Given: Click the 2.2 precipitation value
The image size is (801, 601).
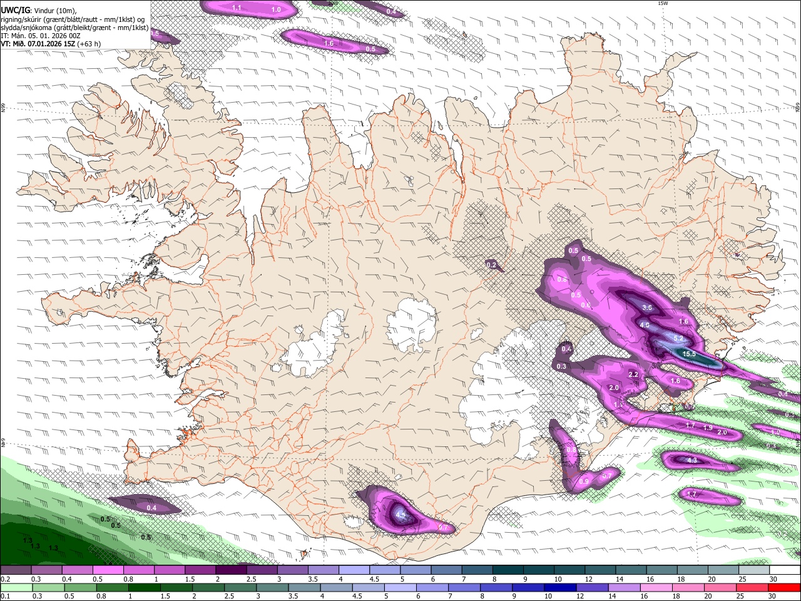Looking at the screenshot, I should (x=633, y=374).
